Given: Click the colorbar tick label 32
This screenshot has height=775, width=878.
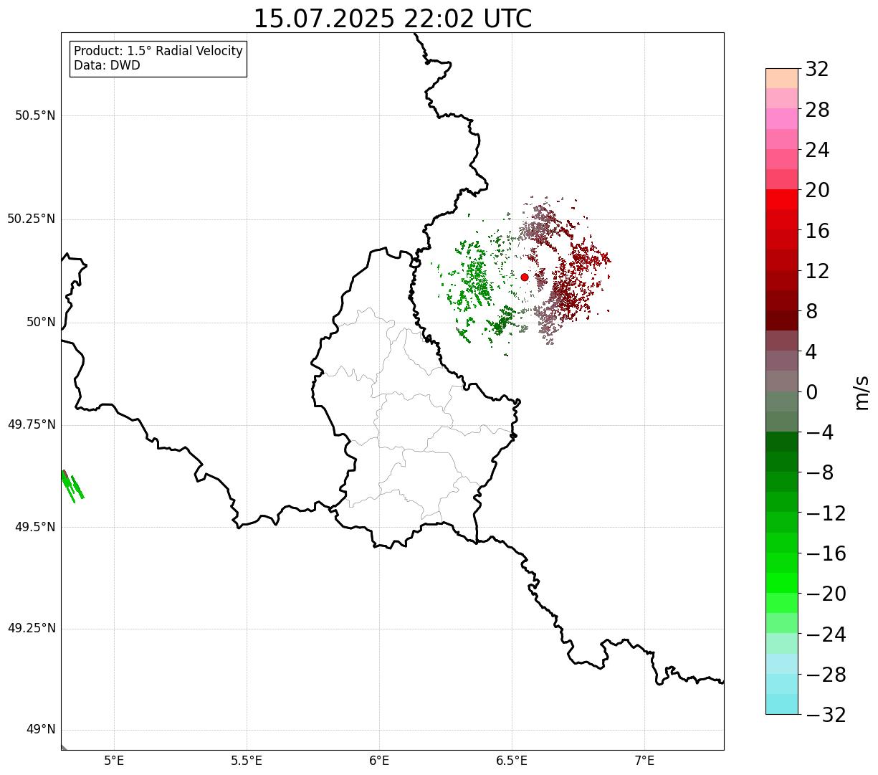Looking at the screenshot, I should point(817,69).
